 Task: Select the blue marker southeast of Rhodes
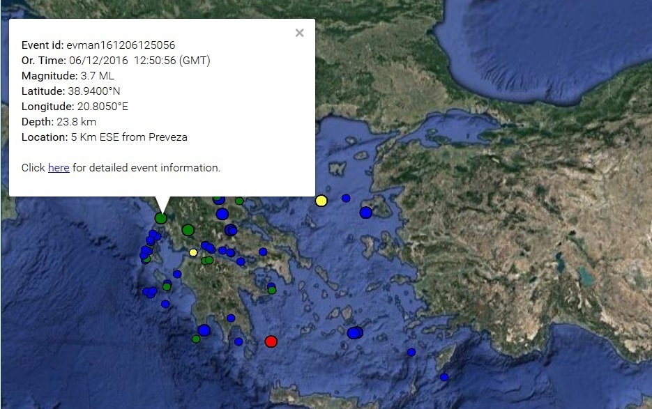[444, 378]
